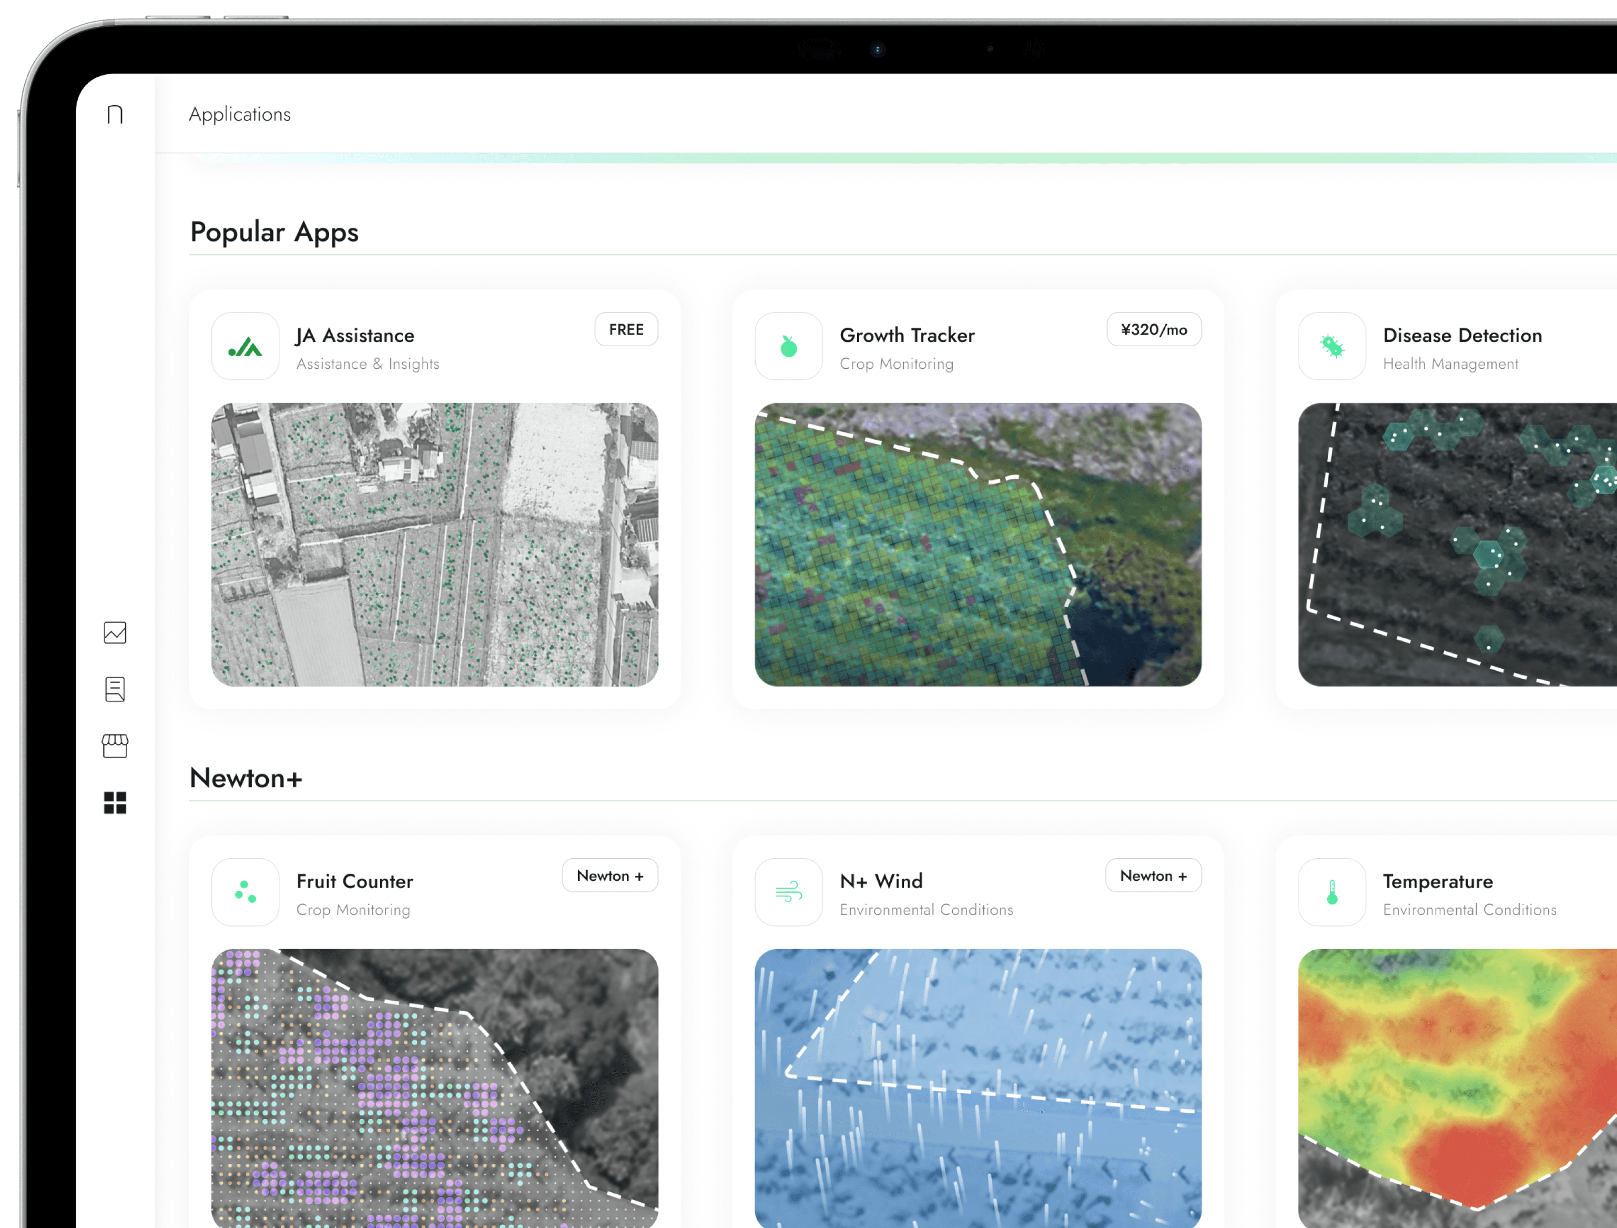Click the JA Assistance title
This screenshot has width=1617, height=1228.
[x=355, y=336]
